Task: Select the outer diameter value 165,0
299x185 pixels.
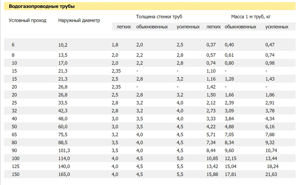Action: point(64,174)
